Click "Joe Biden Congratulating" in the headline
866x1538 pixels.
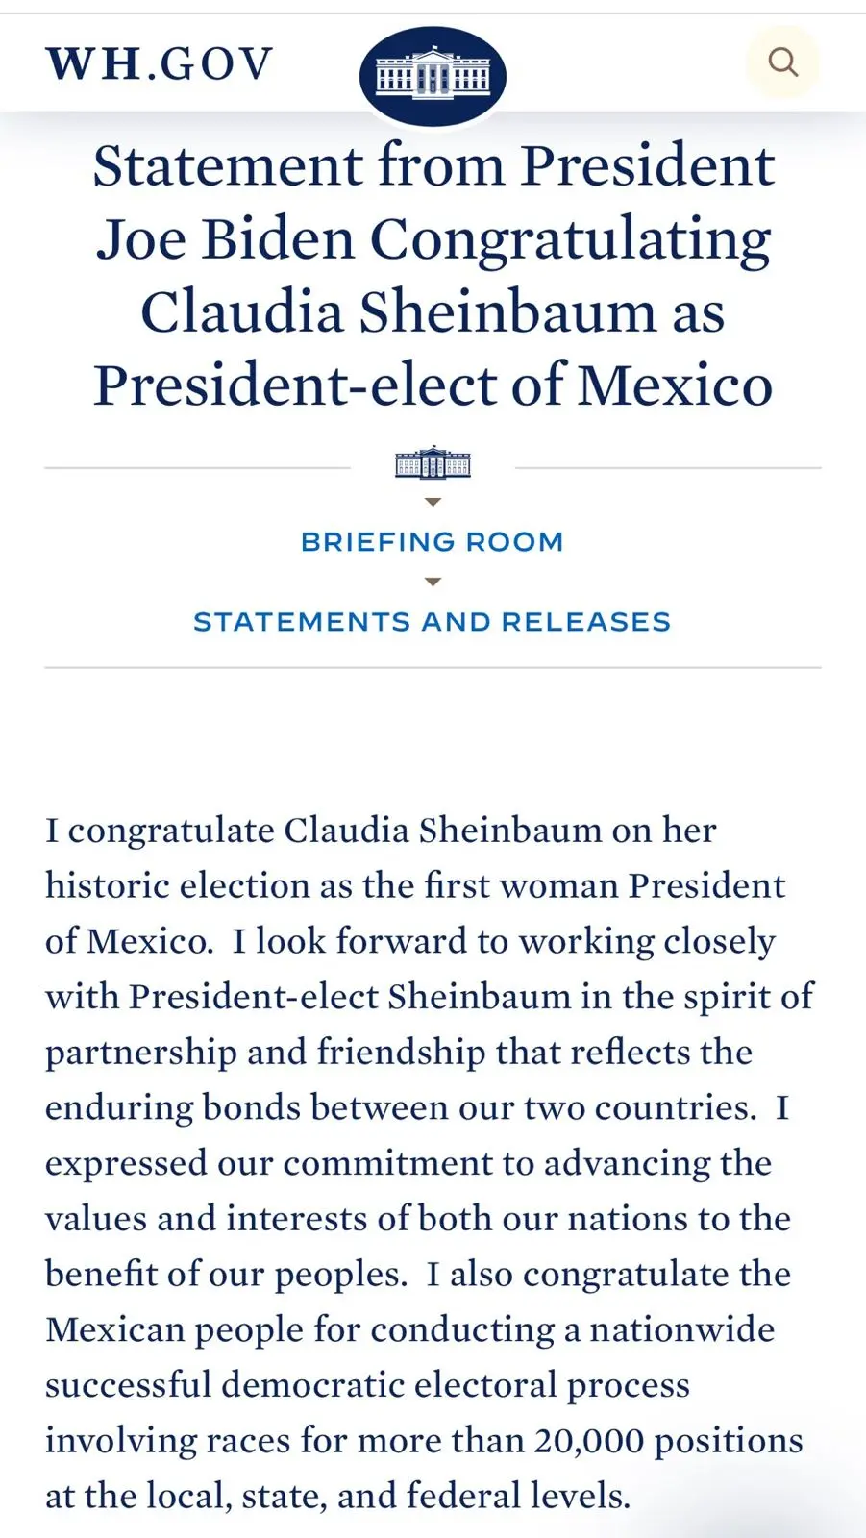(x=433, y=238)
